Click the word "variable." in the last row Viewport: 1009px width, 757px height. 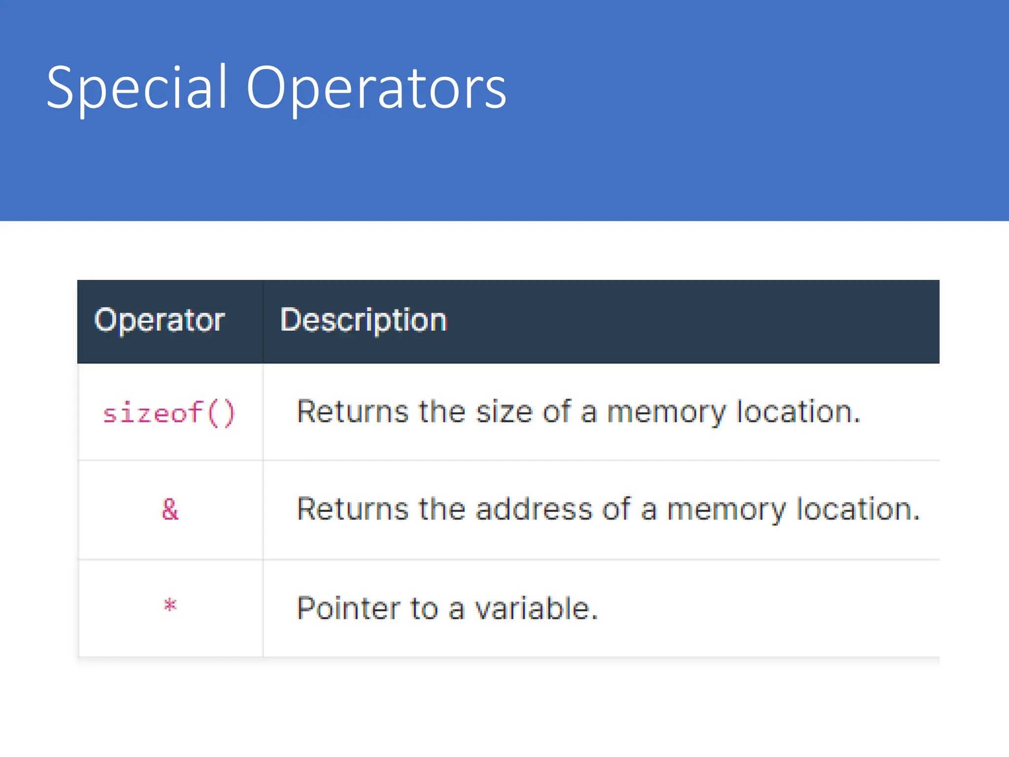[536, 608]
